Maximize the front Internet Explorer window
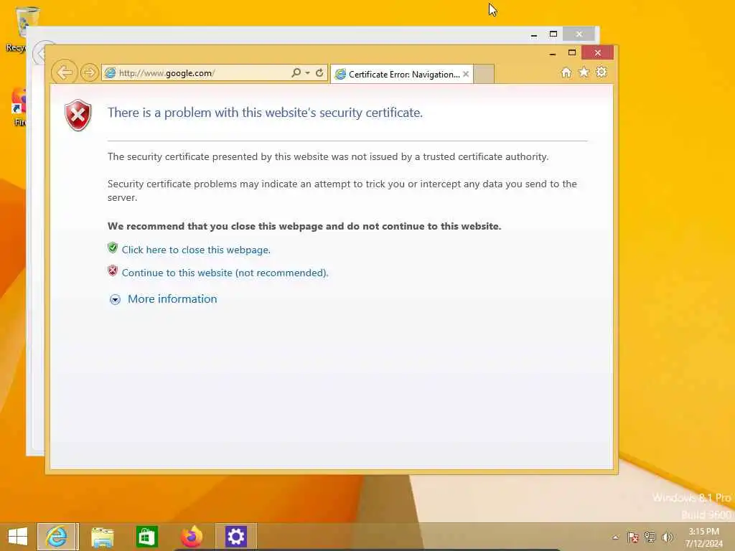The width and height of the screenshot is (735, 551). tap(572, 52)
